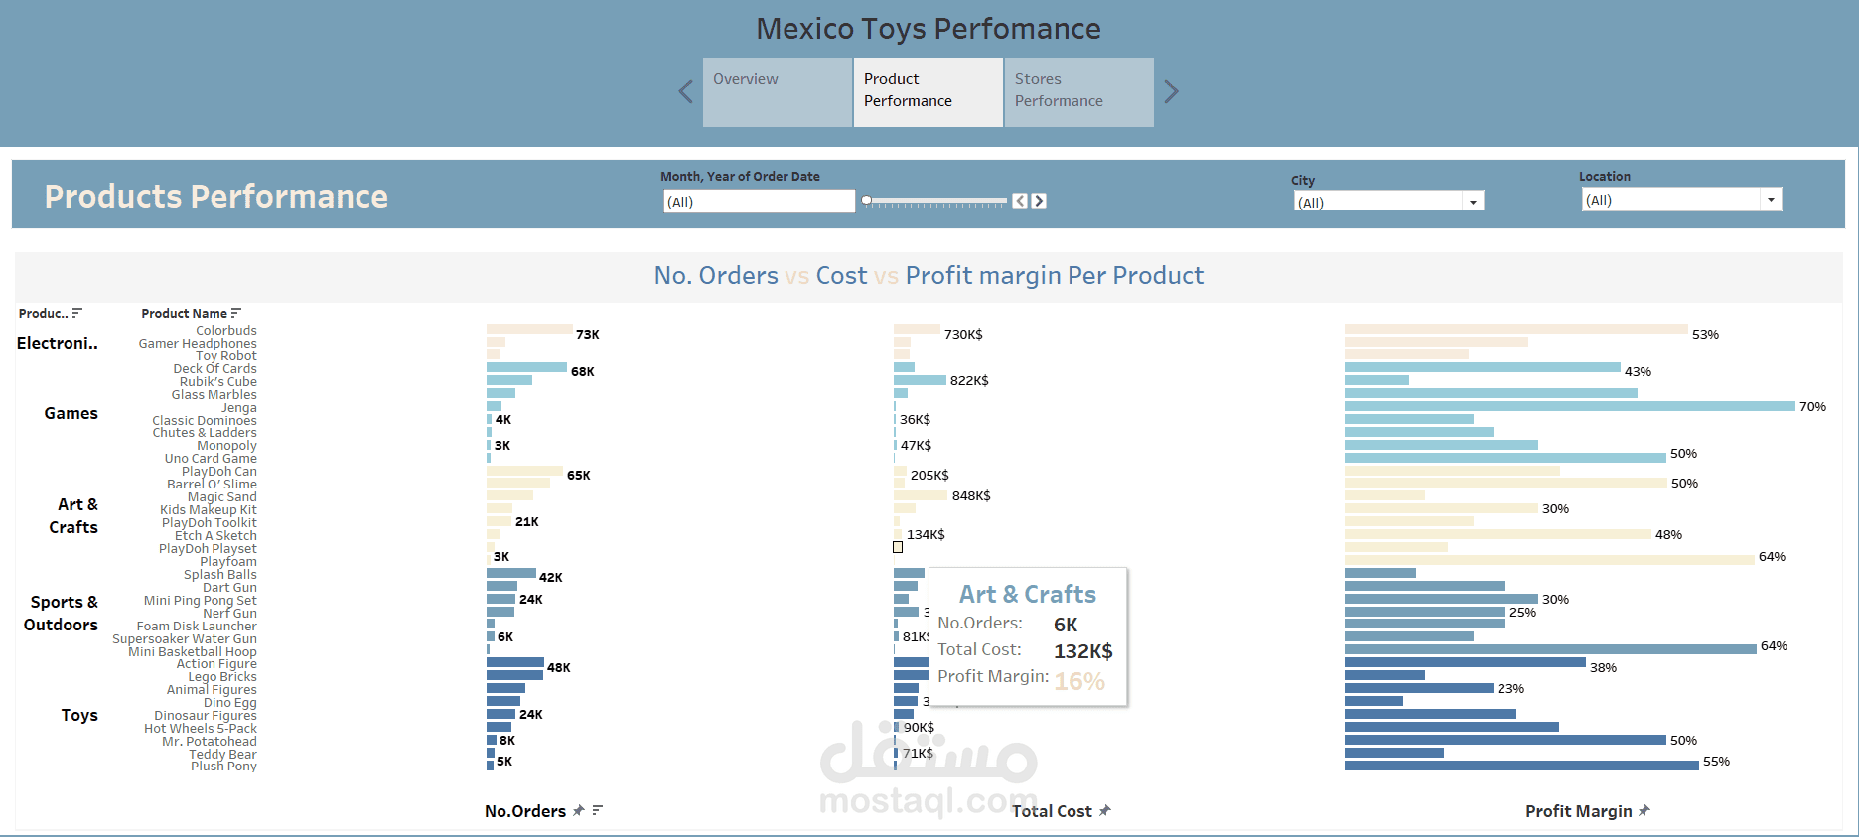
Task: Step order date back with left arrow
Action: (x=1020, y=201)
